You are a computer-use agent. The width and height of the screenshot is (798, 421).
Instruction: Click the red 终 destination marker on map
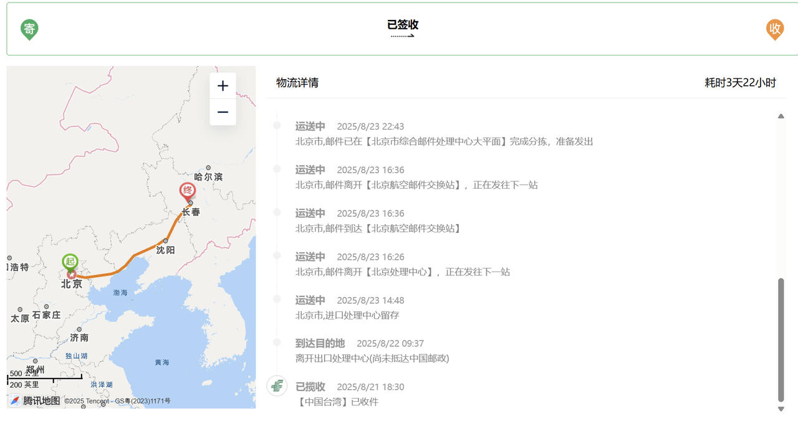[x=187, y=191]
